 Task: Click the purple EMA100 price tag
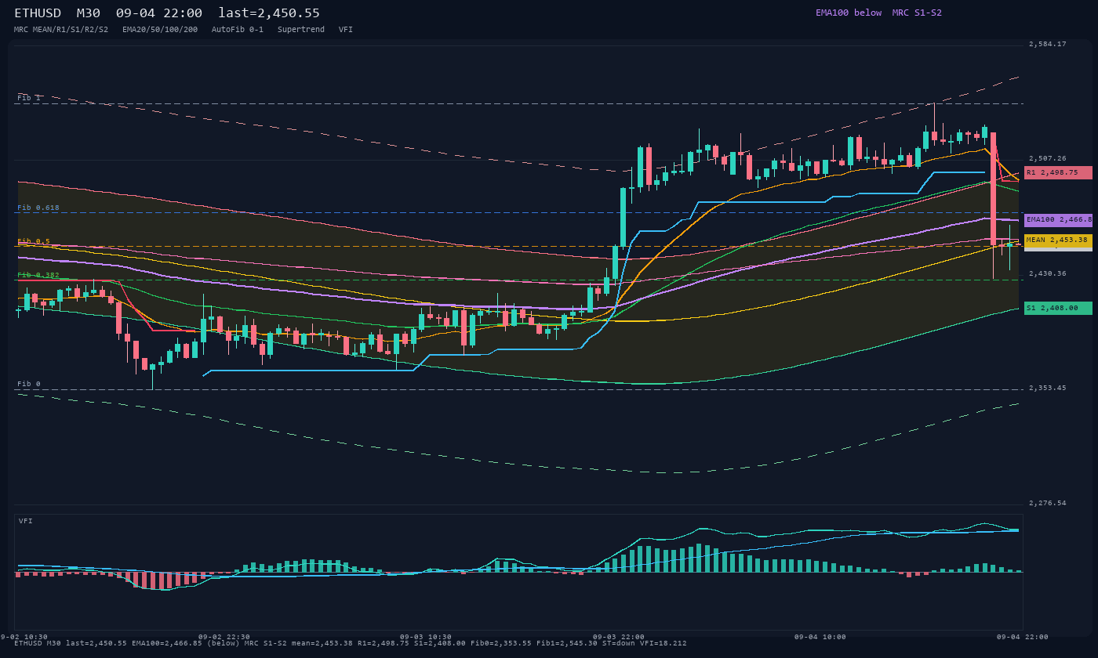coord(1058,221)
